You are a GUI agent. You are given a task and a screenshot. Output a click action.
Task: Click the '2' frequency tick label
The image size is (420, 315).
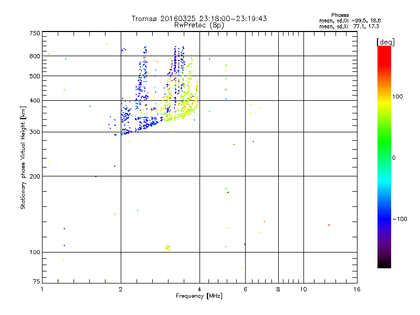click(121, 289)
